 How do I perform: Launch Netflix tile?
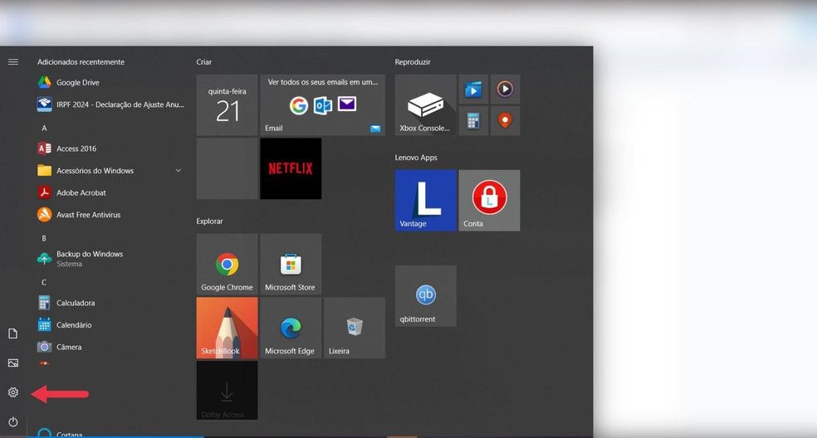(291, 168)
